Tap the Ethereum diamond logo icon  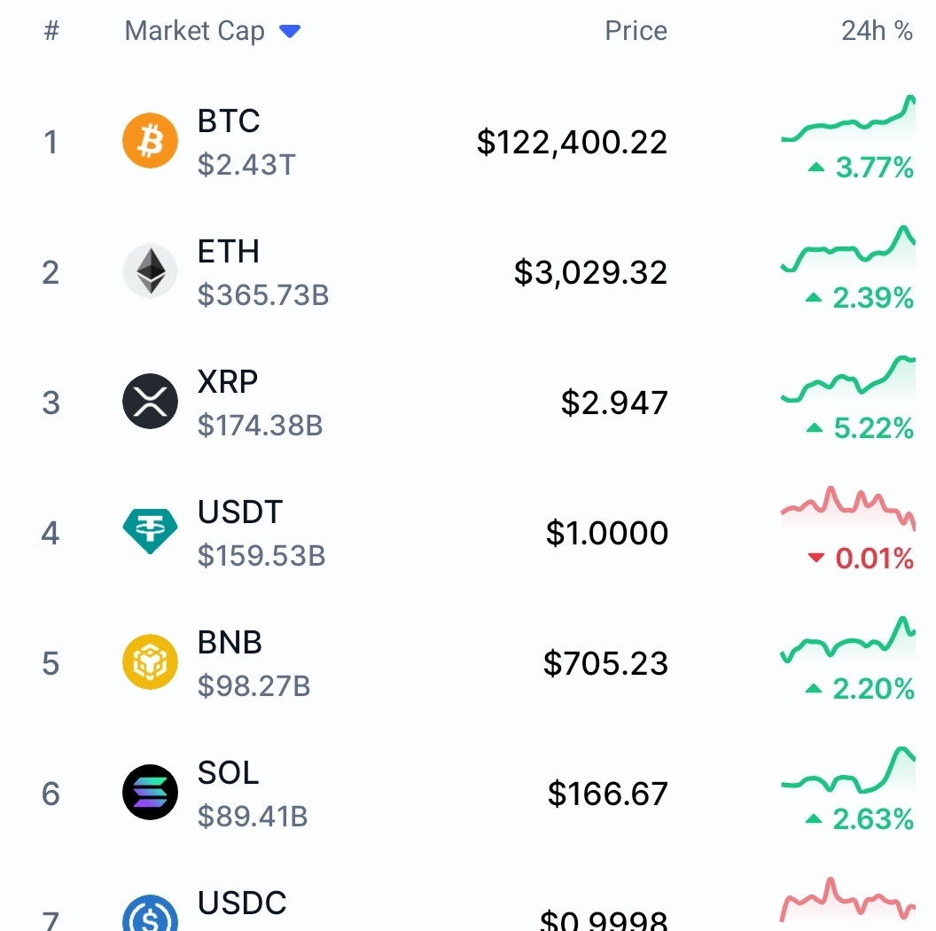coord(150,271)
